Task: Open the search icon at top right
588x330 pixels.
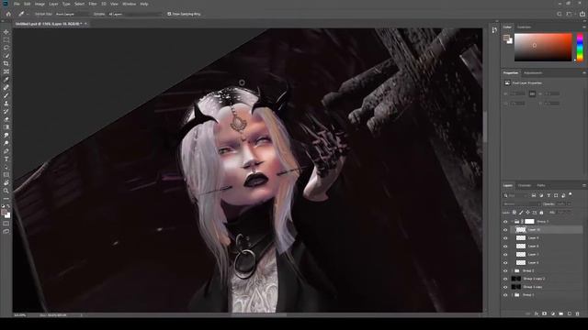Action: [x=560, y=14]
